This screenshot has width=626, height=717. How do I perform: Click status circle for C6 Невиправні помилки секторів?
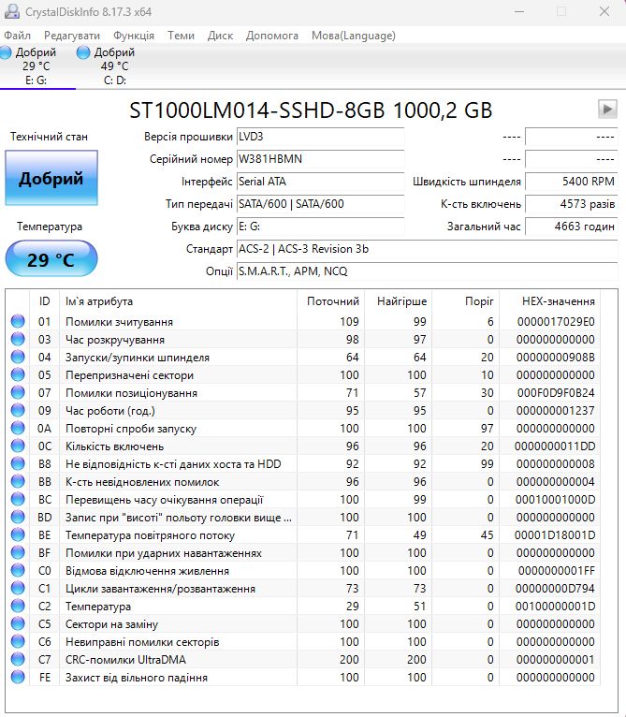[18, 641]
